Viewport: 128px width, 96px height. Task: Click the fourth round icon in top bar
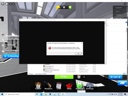click(14, 4)
